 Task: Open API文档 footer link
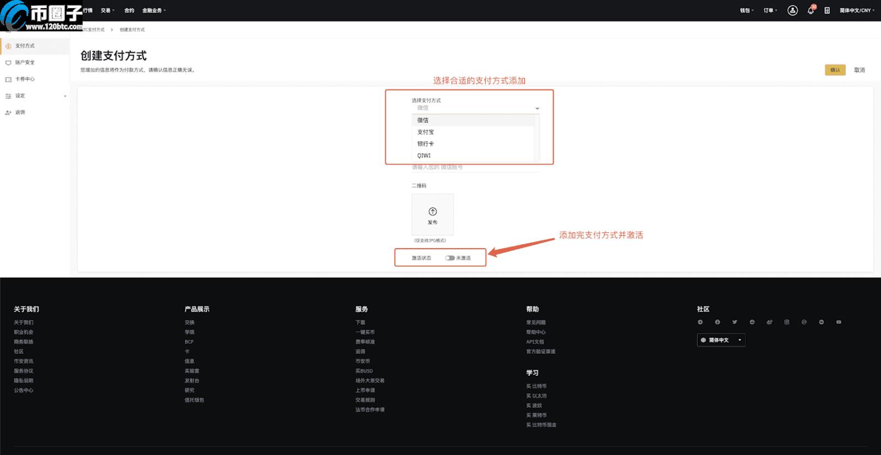535,342
